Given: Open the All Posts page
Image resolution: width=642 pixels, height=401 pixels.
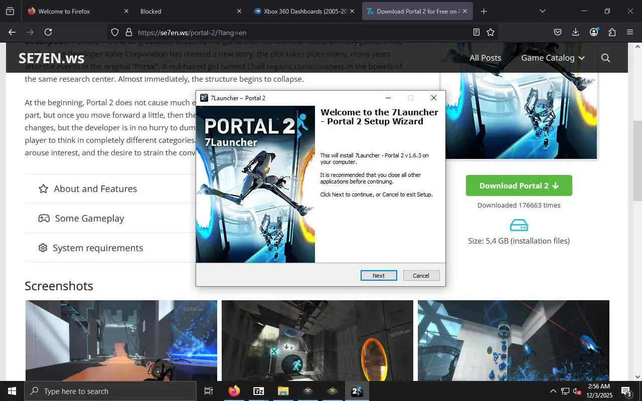Looking at the screenshot, I should pyautogui.click(x=485, y=58).
